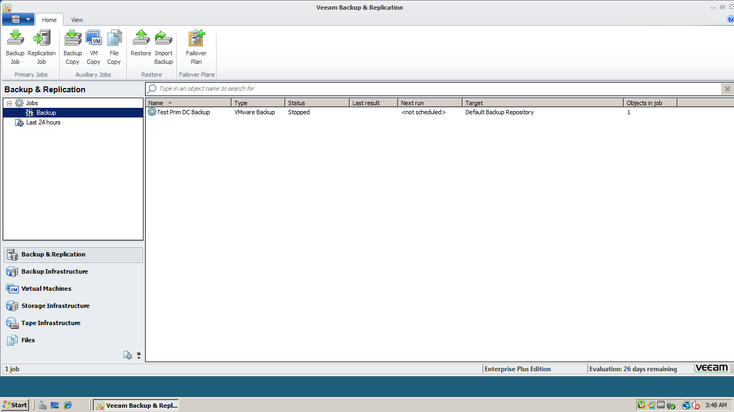Switch to the Home ribbon tab
This screenshot has width=734, height=412.
point(49,20)
